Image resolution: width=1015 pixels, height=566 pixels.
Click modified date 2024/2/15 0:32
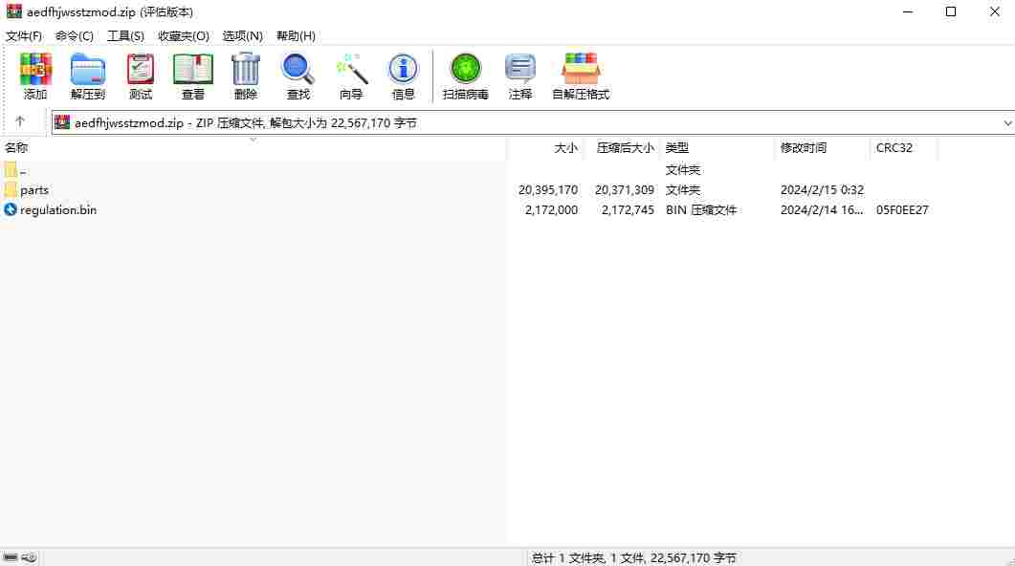822,190
